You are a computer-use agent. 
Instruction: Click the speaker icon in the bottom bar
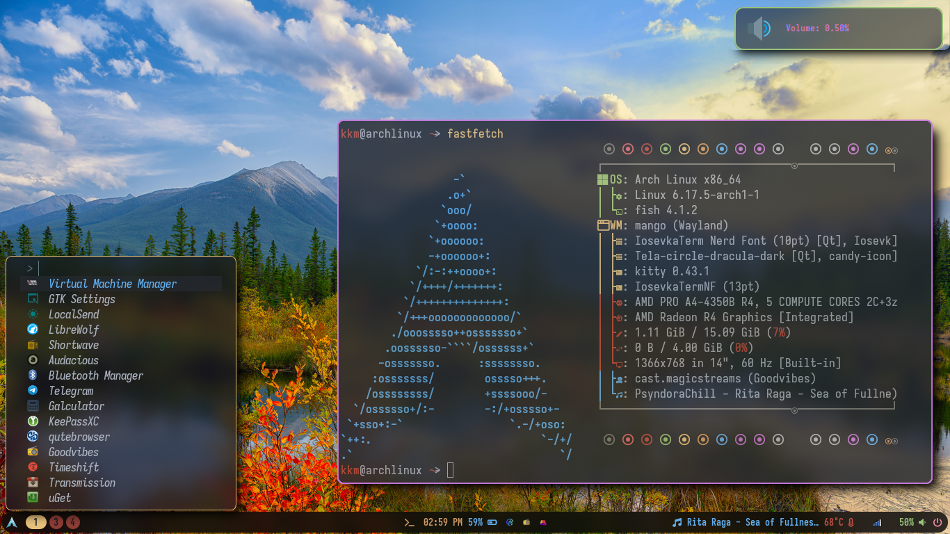pyautogui.click(x=922, y=522)
